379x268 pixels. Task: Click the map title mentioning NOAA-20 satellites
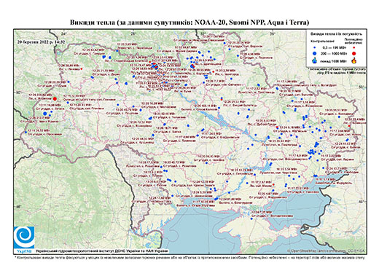click(x=189, y=23)
